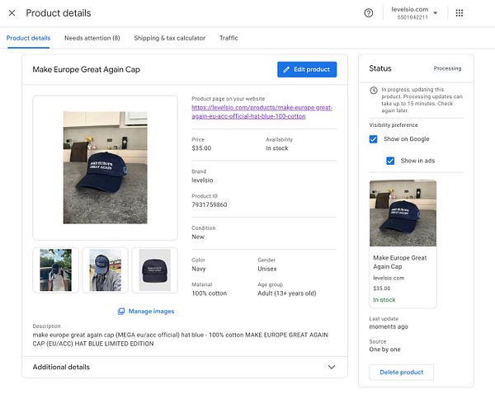The image size is (495, 394).
Task: Click the clock icon beside progress message
Action: [x=374, y=90]
